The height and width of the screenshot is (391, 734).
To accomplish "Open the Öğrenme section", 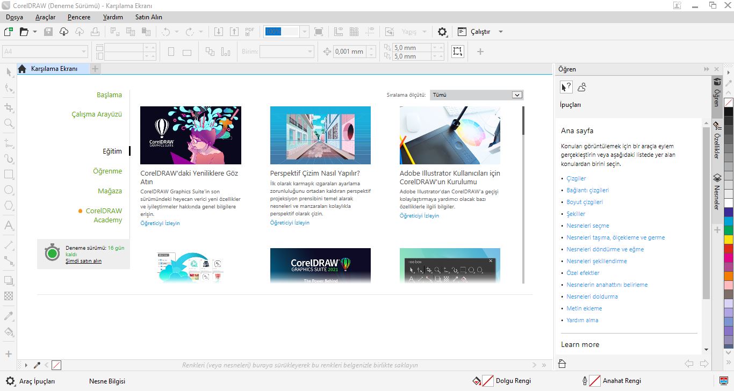I will (107, 171).
